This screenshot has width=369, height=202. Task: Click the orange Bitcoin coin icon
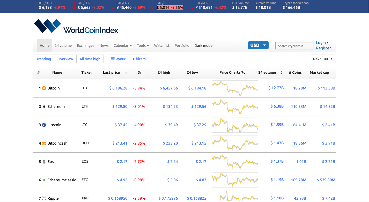click(44, 88)
